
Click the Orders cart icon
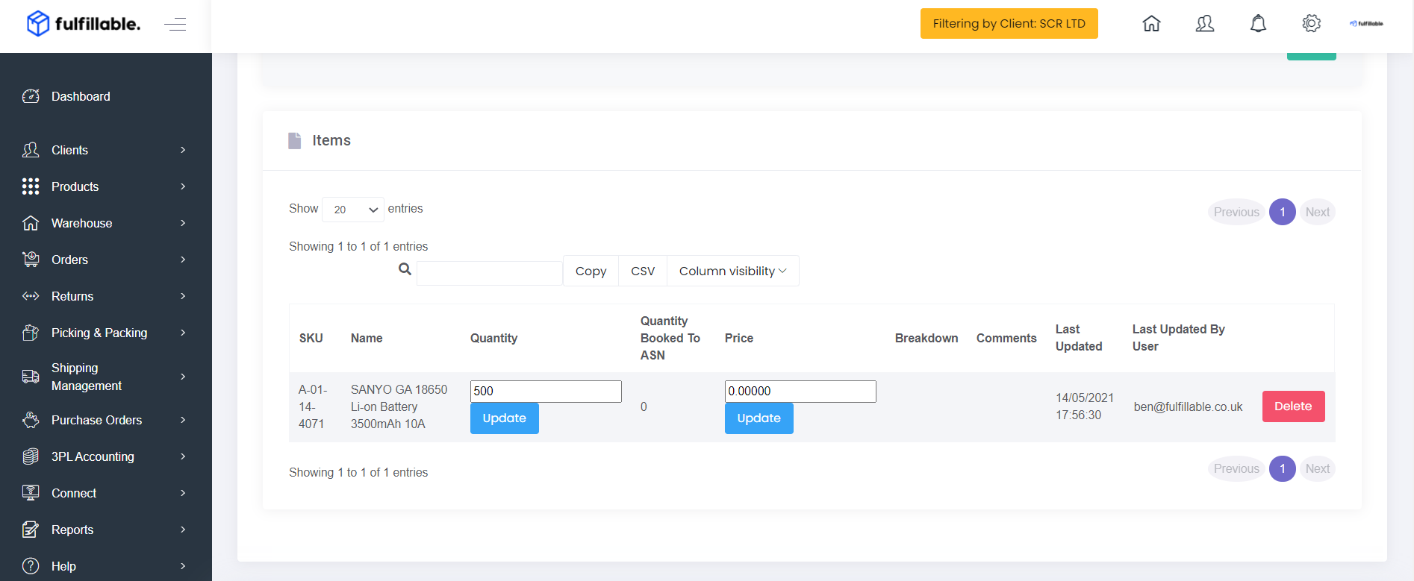pos(31,260)
